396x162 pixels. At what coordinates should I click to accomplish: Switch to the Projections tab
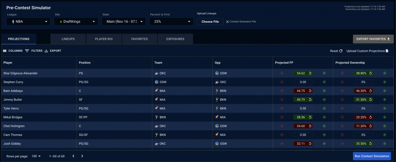(x=19, y=39)
